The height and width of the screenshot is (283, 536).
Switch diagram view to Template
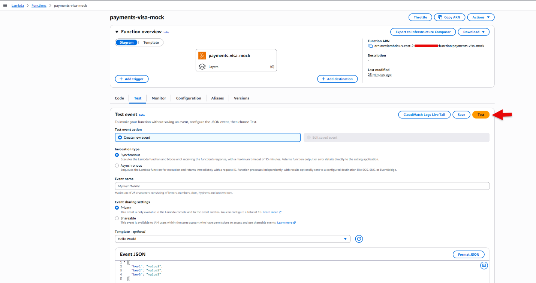tap(151, 43)
